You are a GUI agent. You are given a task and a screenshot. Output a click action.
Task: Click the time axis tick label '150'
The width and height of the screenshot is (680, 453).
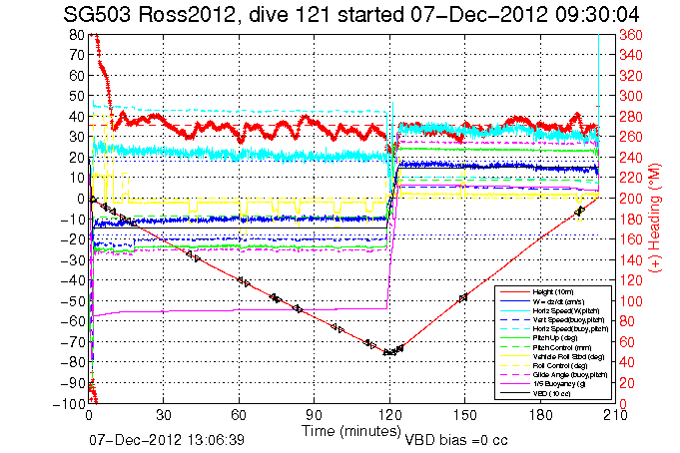coord(465,415)
